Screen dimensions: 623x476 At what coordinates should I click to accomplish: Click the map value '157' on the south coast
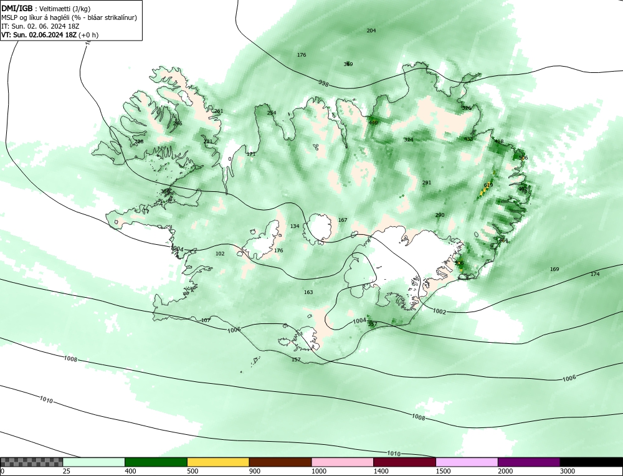(296, 360)
